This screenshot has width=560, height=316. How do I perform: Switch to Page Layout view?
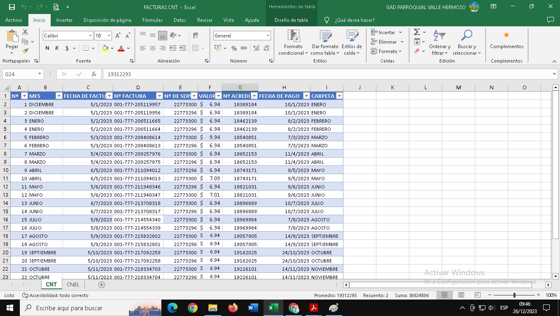pyautogui.click(x=461, y=295)
